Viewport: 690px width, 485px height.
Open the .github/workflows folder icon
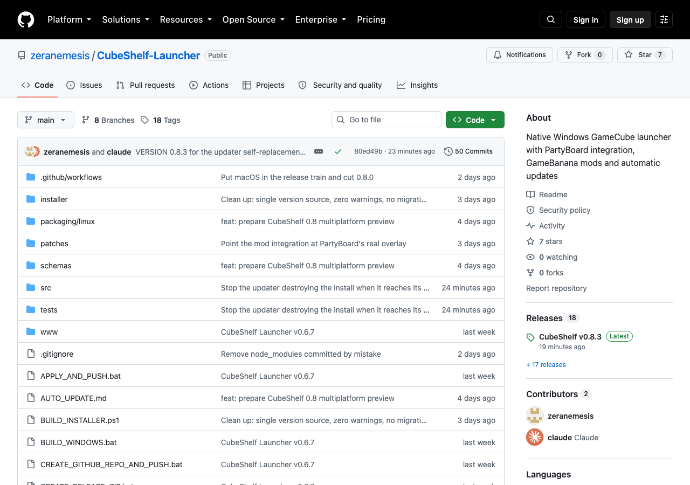[x=31, y=177]
